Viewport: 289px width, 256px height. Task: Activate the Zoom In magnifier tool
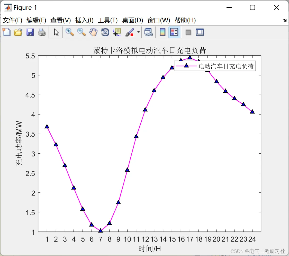(x=69, y=32)
